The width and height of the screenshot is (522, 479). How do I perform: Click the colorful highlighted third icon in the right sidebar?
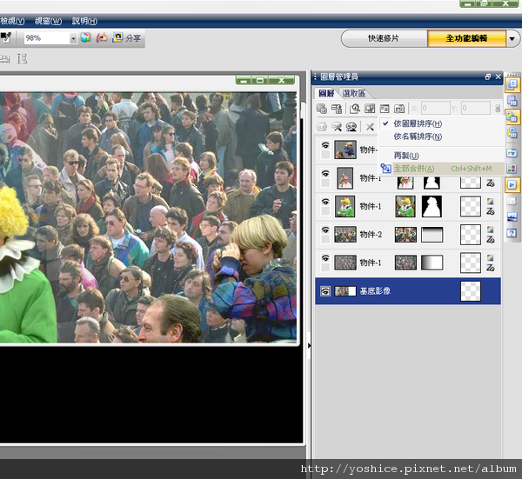tap(512, 117)
